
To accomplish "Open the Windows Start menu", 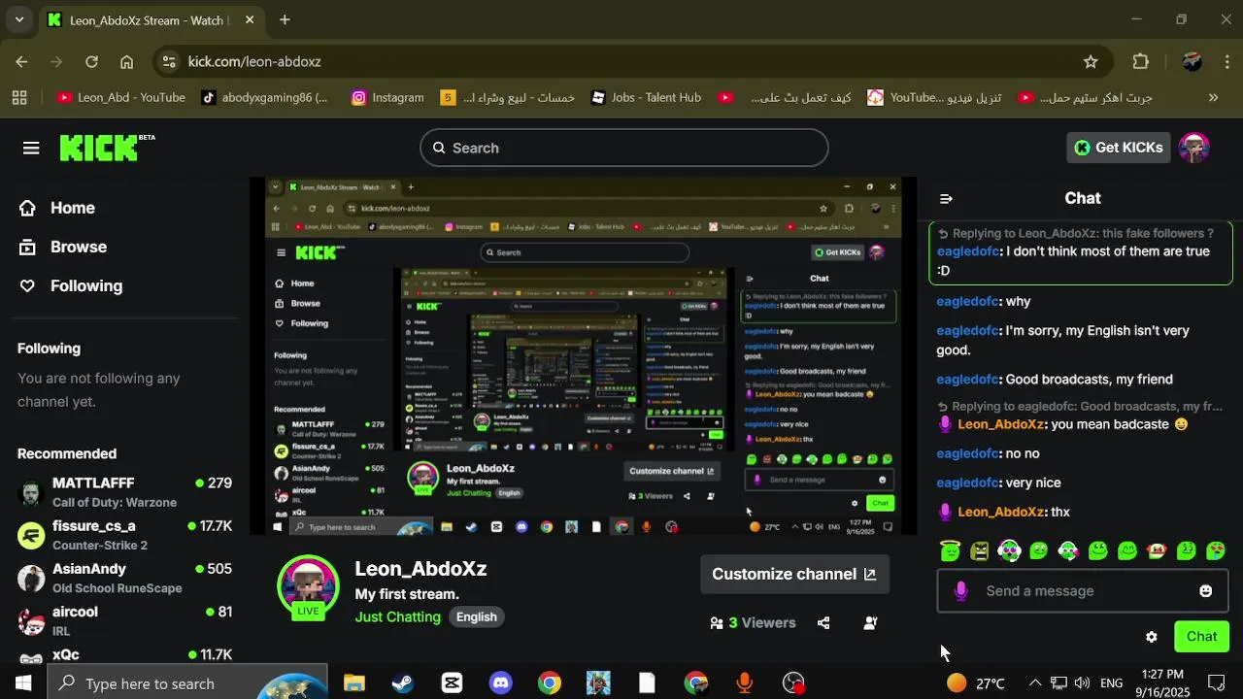I will (23, 683).
